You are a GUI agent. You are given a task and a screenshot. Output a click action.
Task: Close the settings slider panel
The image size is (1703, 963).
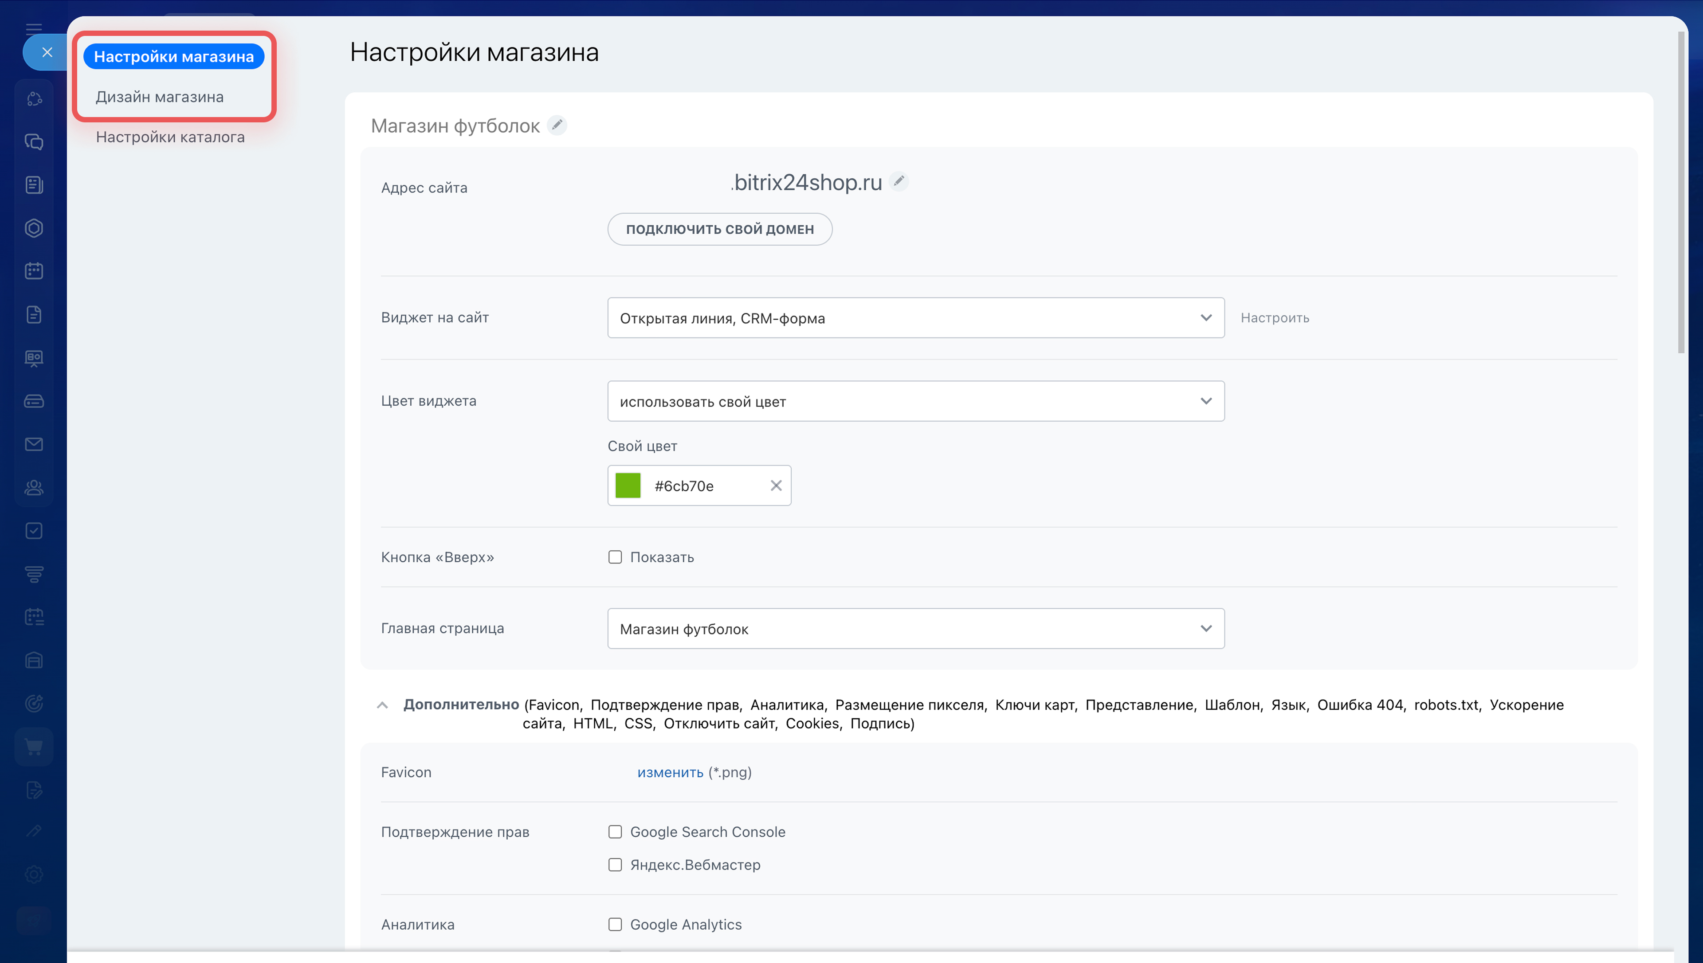tap(46, 52)
